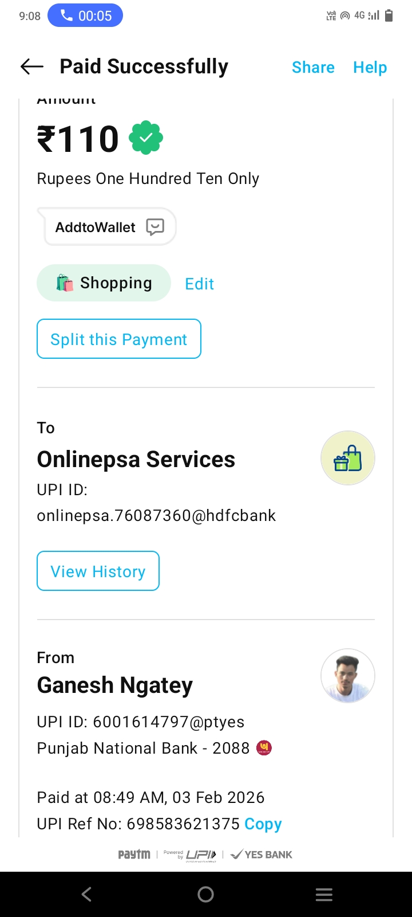
Task: Open the Help link
Action: click(370, 68)
